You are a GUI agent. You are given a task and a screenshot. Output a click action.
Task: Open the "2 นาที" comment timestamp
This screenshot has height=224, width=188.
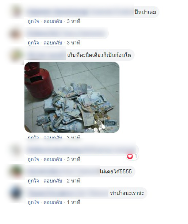(x=73, y=181)
